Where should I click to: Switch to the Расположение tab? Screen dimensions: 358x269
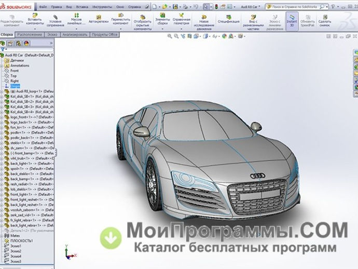30,35
